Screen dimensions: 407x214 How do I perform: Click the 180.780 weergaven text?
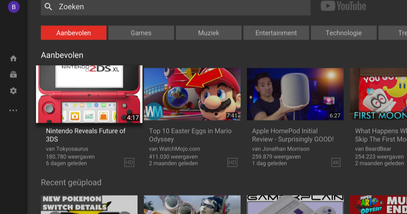click(70, 157)
